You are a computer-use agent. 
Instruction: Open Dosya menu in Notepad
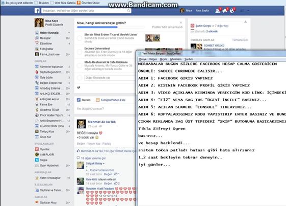[143, 59]
